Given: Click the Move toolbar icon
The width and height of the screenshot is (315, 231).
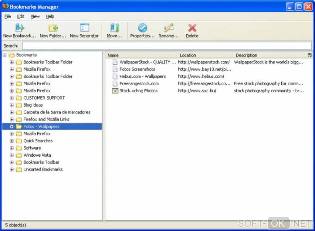Looking at the screenshot, I should (115, 28).
